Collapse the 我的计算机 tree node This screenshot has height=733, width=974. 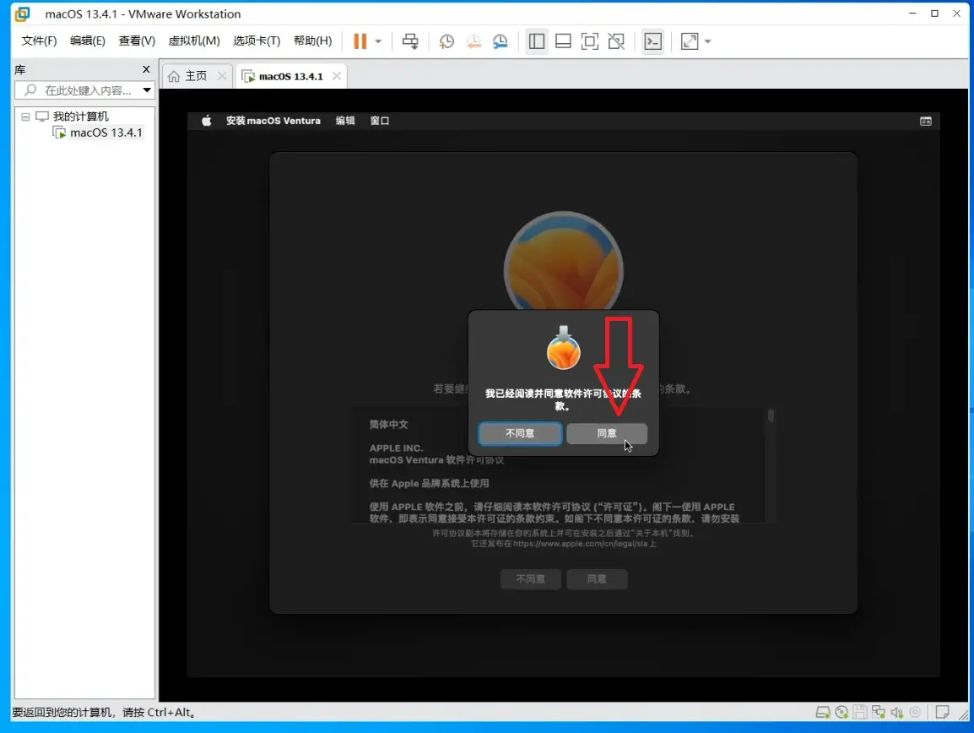tap(25, 117)
